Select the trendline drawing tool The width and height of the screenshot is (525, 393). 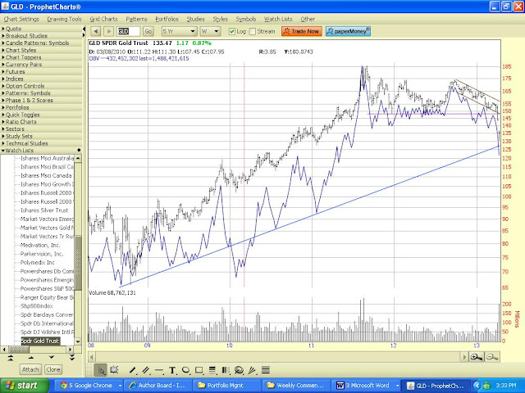coord(132,370)
